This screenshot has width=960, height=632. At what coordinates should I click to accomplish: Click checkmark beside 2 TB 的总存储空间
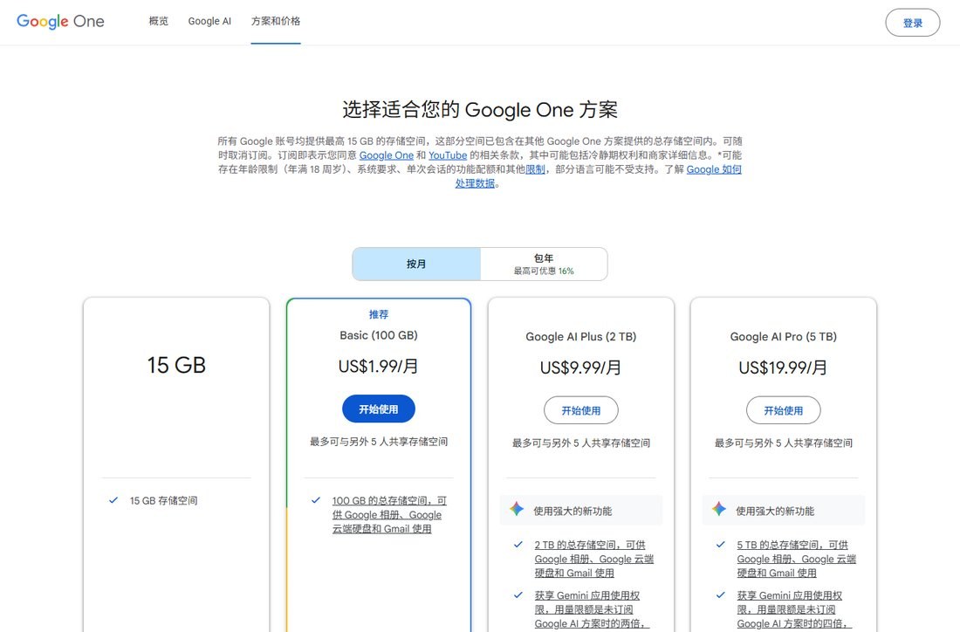(518, 545)
